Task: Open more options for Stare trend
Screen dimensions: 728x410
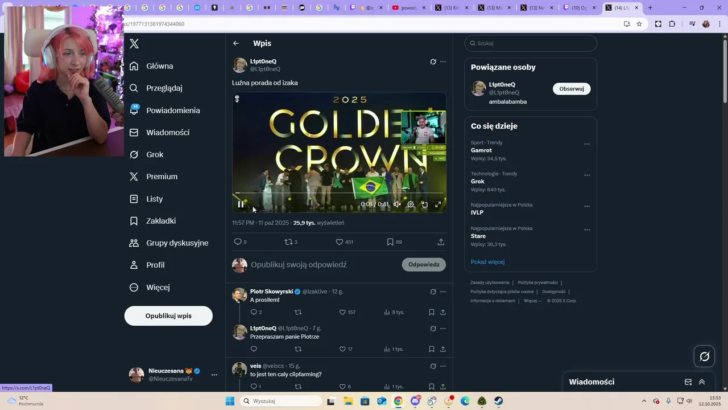Action: (x=587, y=230)
